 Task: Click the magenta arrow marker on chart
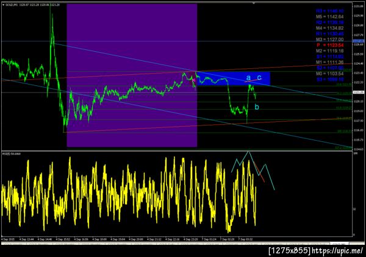(193, 80)
